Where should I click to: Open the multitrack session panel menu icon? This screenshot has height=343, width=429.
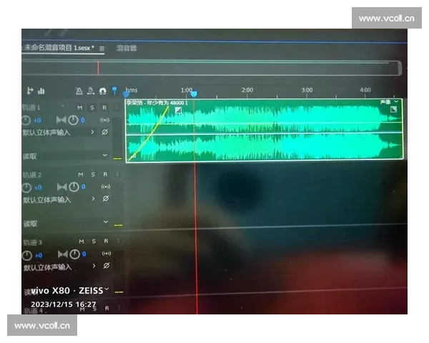coord(102,49)
